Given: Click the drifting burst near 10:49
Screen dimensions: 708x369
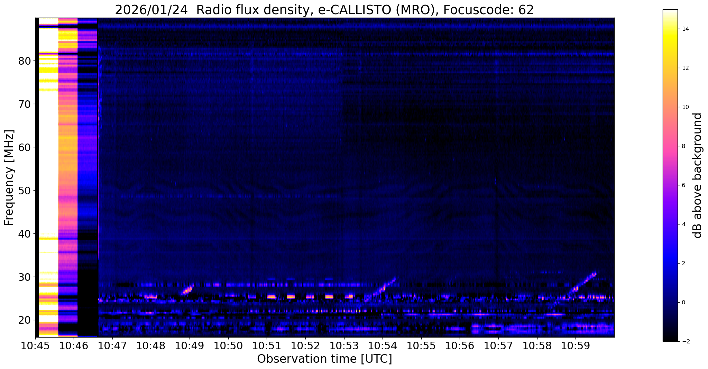Looking at the screenshot, I should (x=187, y=290).
